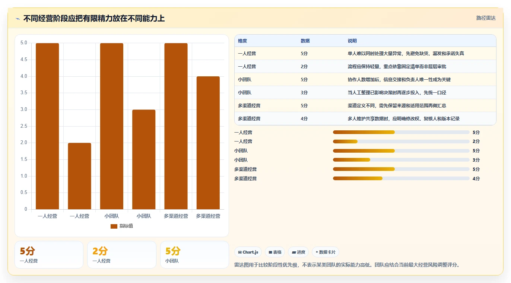Click the 一人经营 chart bar reaching 5.0
Image resolution: width=511 pixels, height=283 pixels.
47,126
